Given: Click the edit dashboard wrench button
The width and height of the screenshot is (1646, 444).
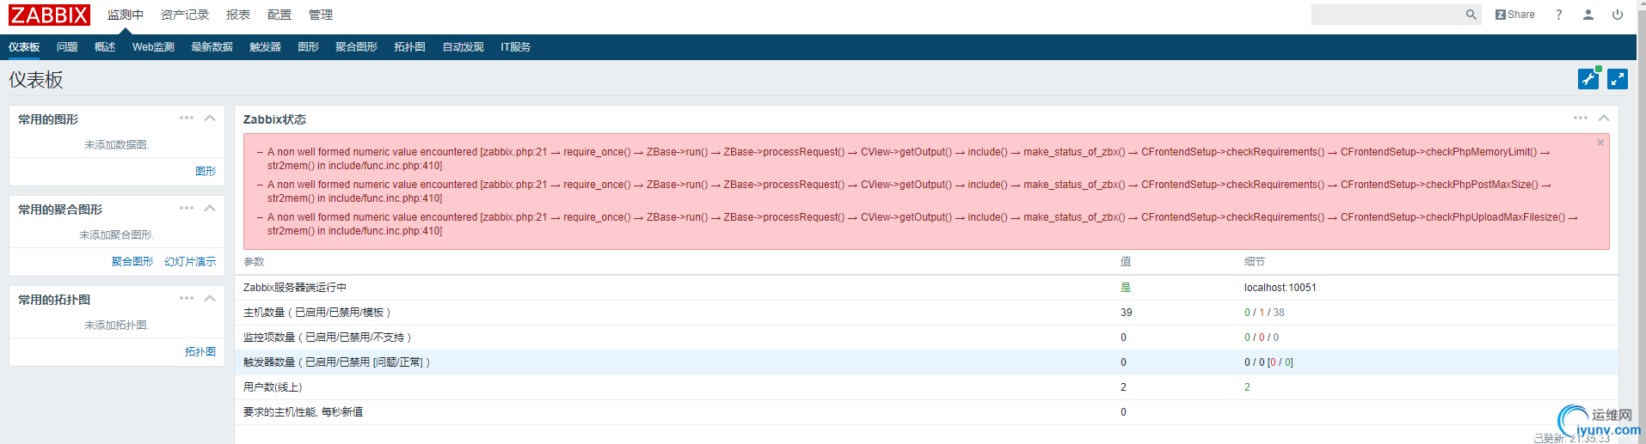Looking at the screenshot, I should 1588,79.
